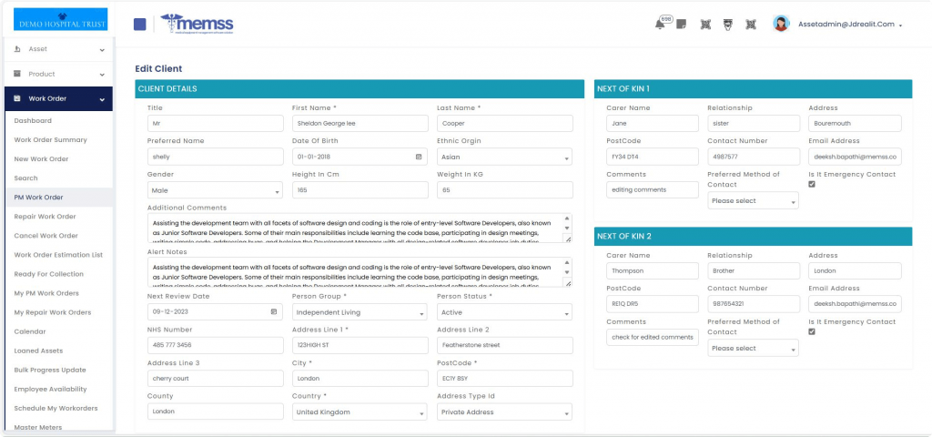Click Kin 2 Relationship field with Brother
Viewport: 932px width, 437px height.
point(753,271)
